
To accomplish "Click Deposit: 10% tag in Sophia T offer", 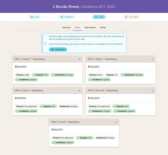I will click(41, 75).
